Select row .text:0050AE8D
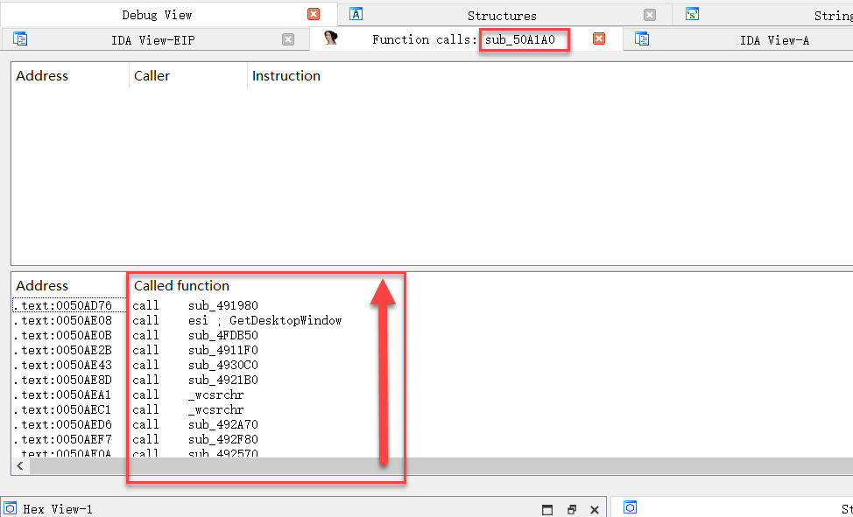 coord(62,380)
